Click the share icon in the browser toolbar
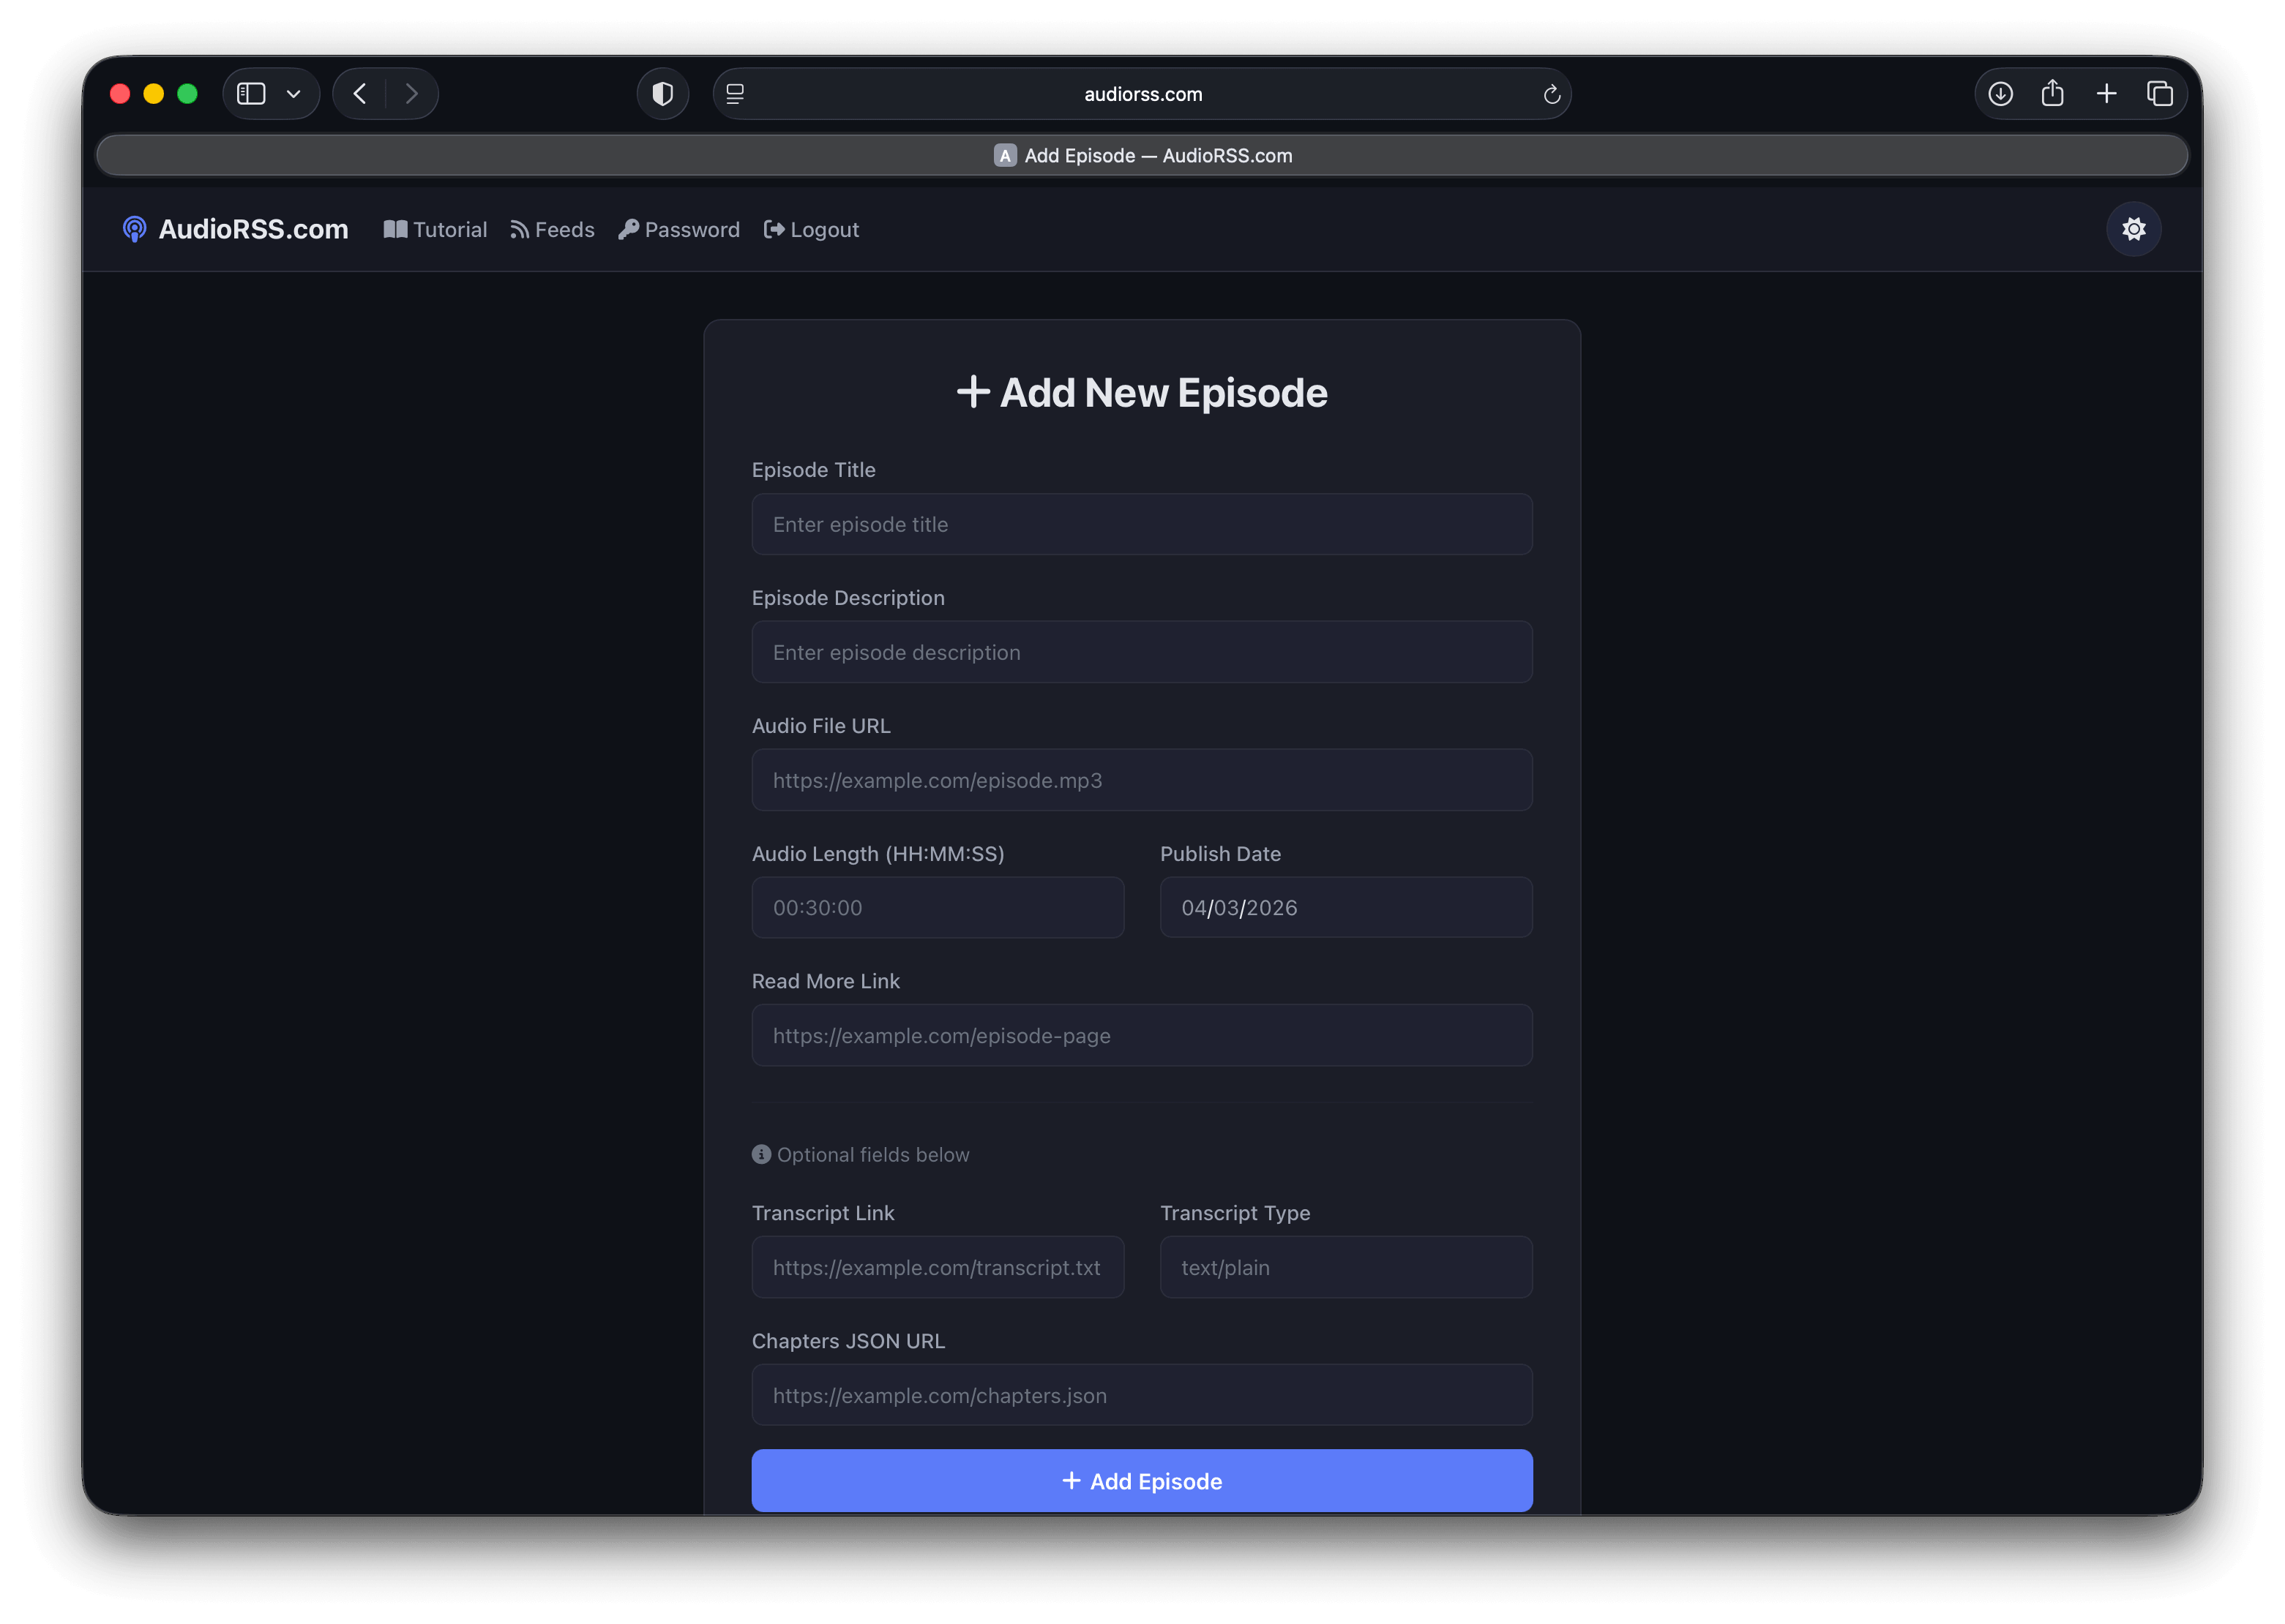Screen dimensions: 2285x1624 (x=2053, y=93)
